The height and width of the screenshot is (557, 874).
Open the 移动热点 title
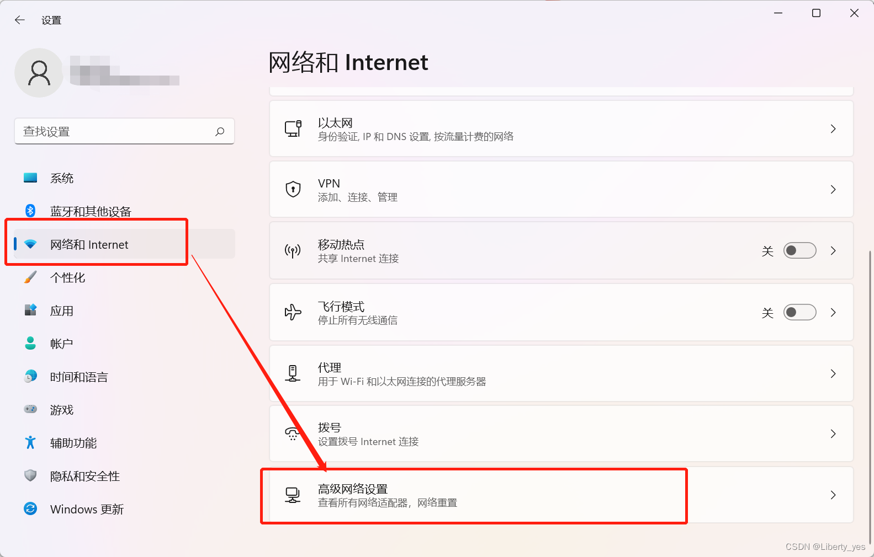(341, 244)
